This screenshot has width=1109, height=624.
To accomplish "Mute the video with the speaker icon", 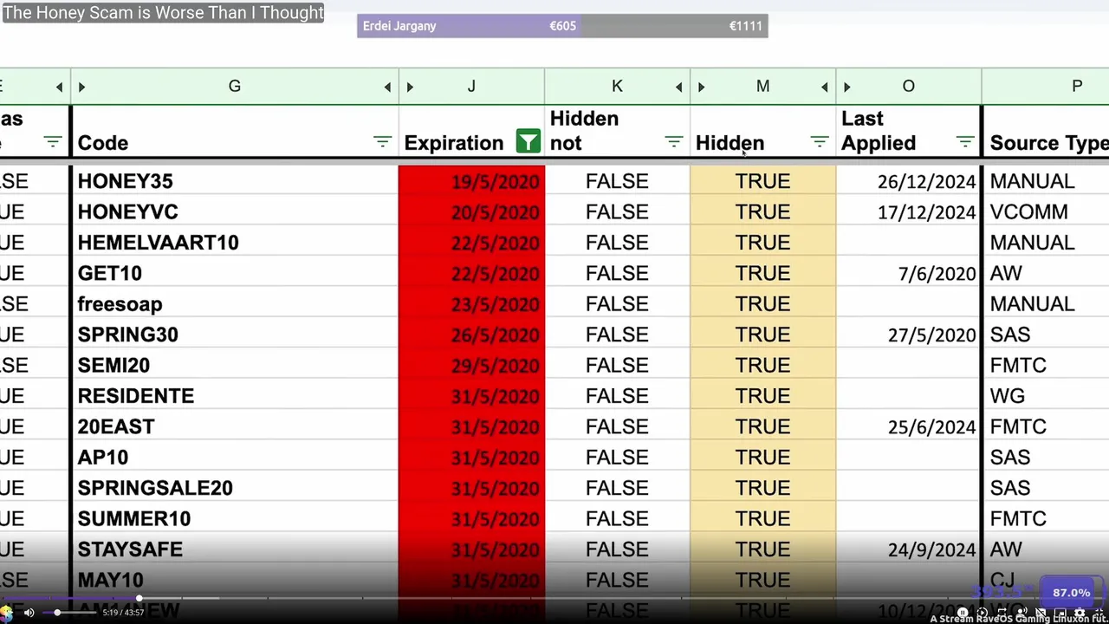I will (29, 613).
